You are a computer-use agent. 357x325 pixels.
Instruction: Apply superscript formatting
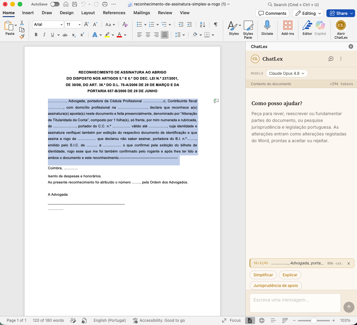pos(82,35)
